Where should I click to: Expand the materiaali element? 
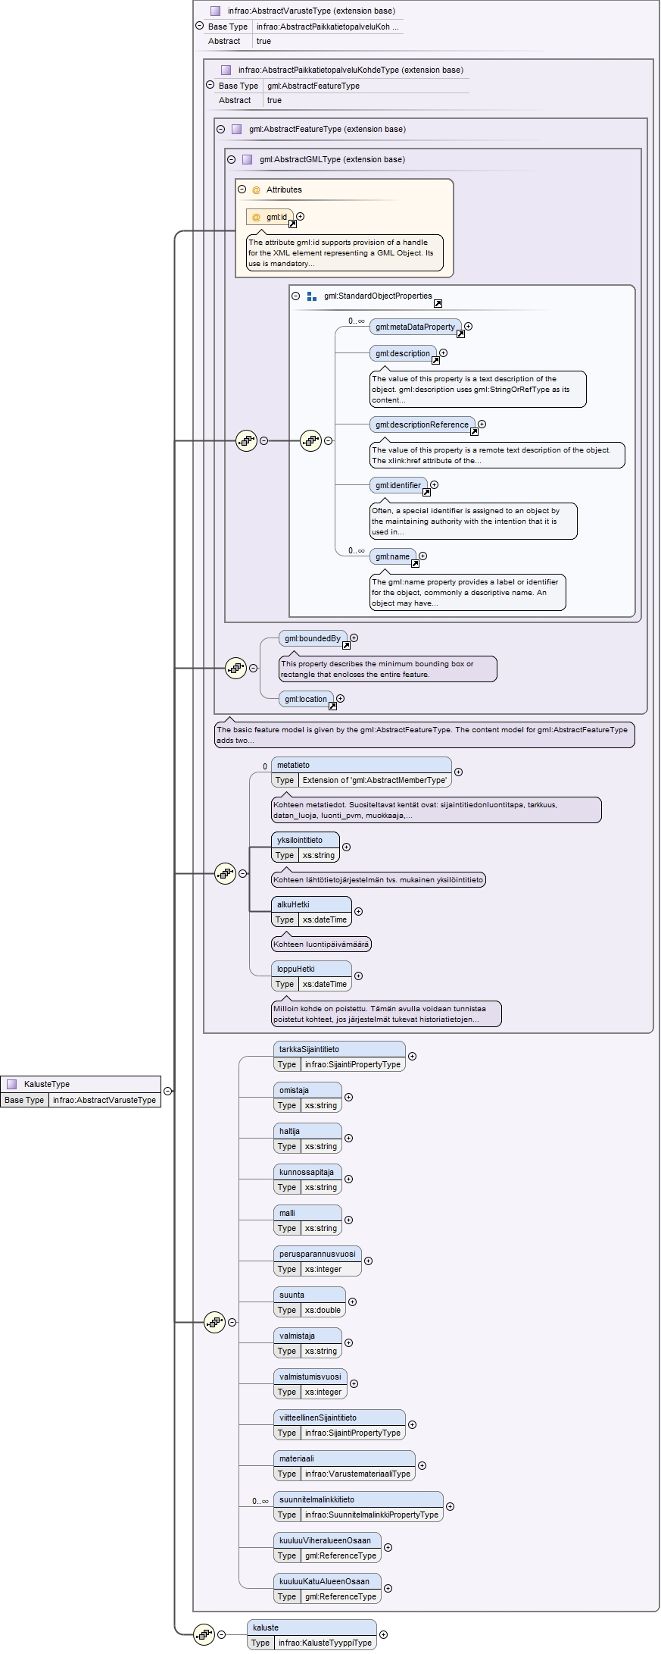pyautogui.click(x=422, y=1465)
